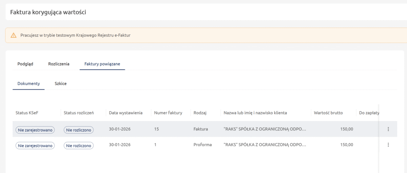Sort by Rodzaj column header
Image resolution: width=407 pixels, height=173 pixels.
click(200, 113)
